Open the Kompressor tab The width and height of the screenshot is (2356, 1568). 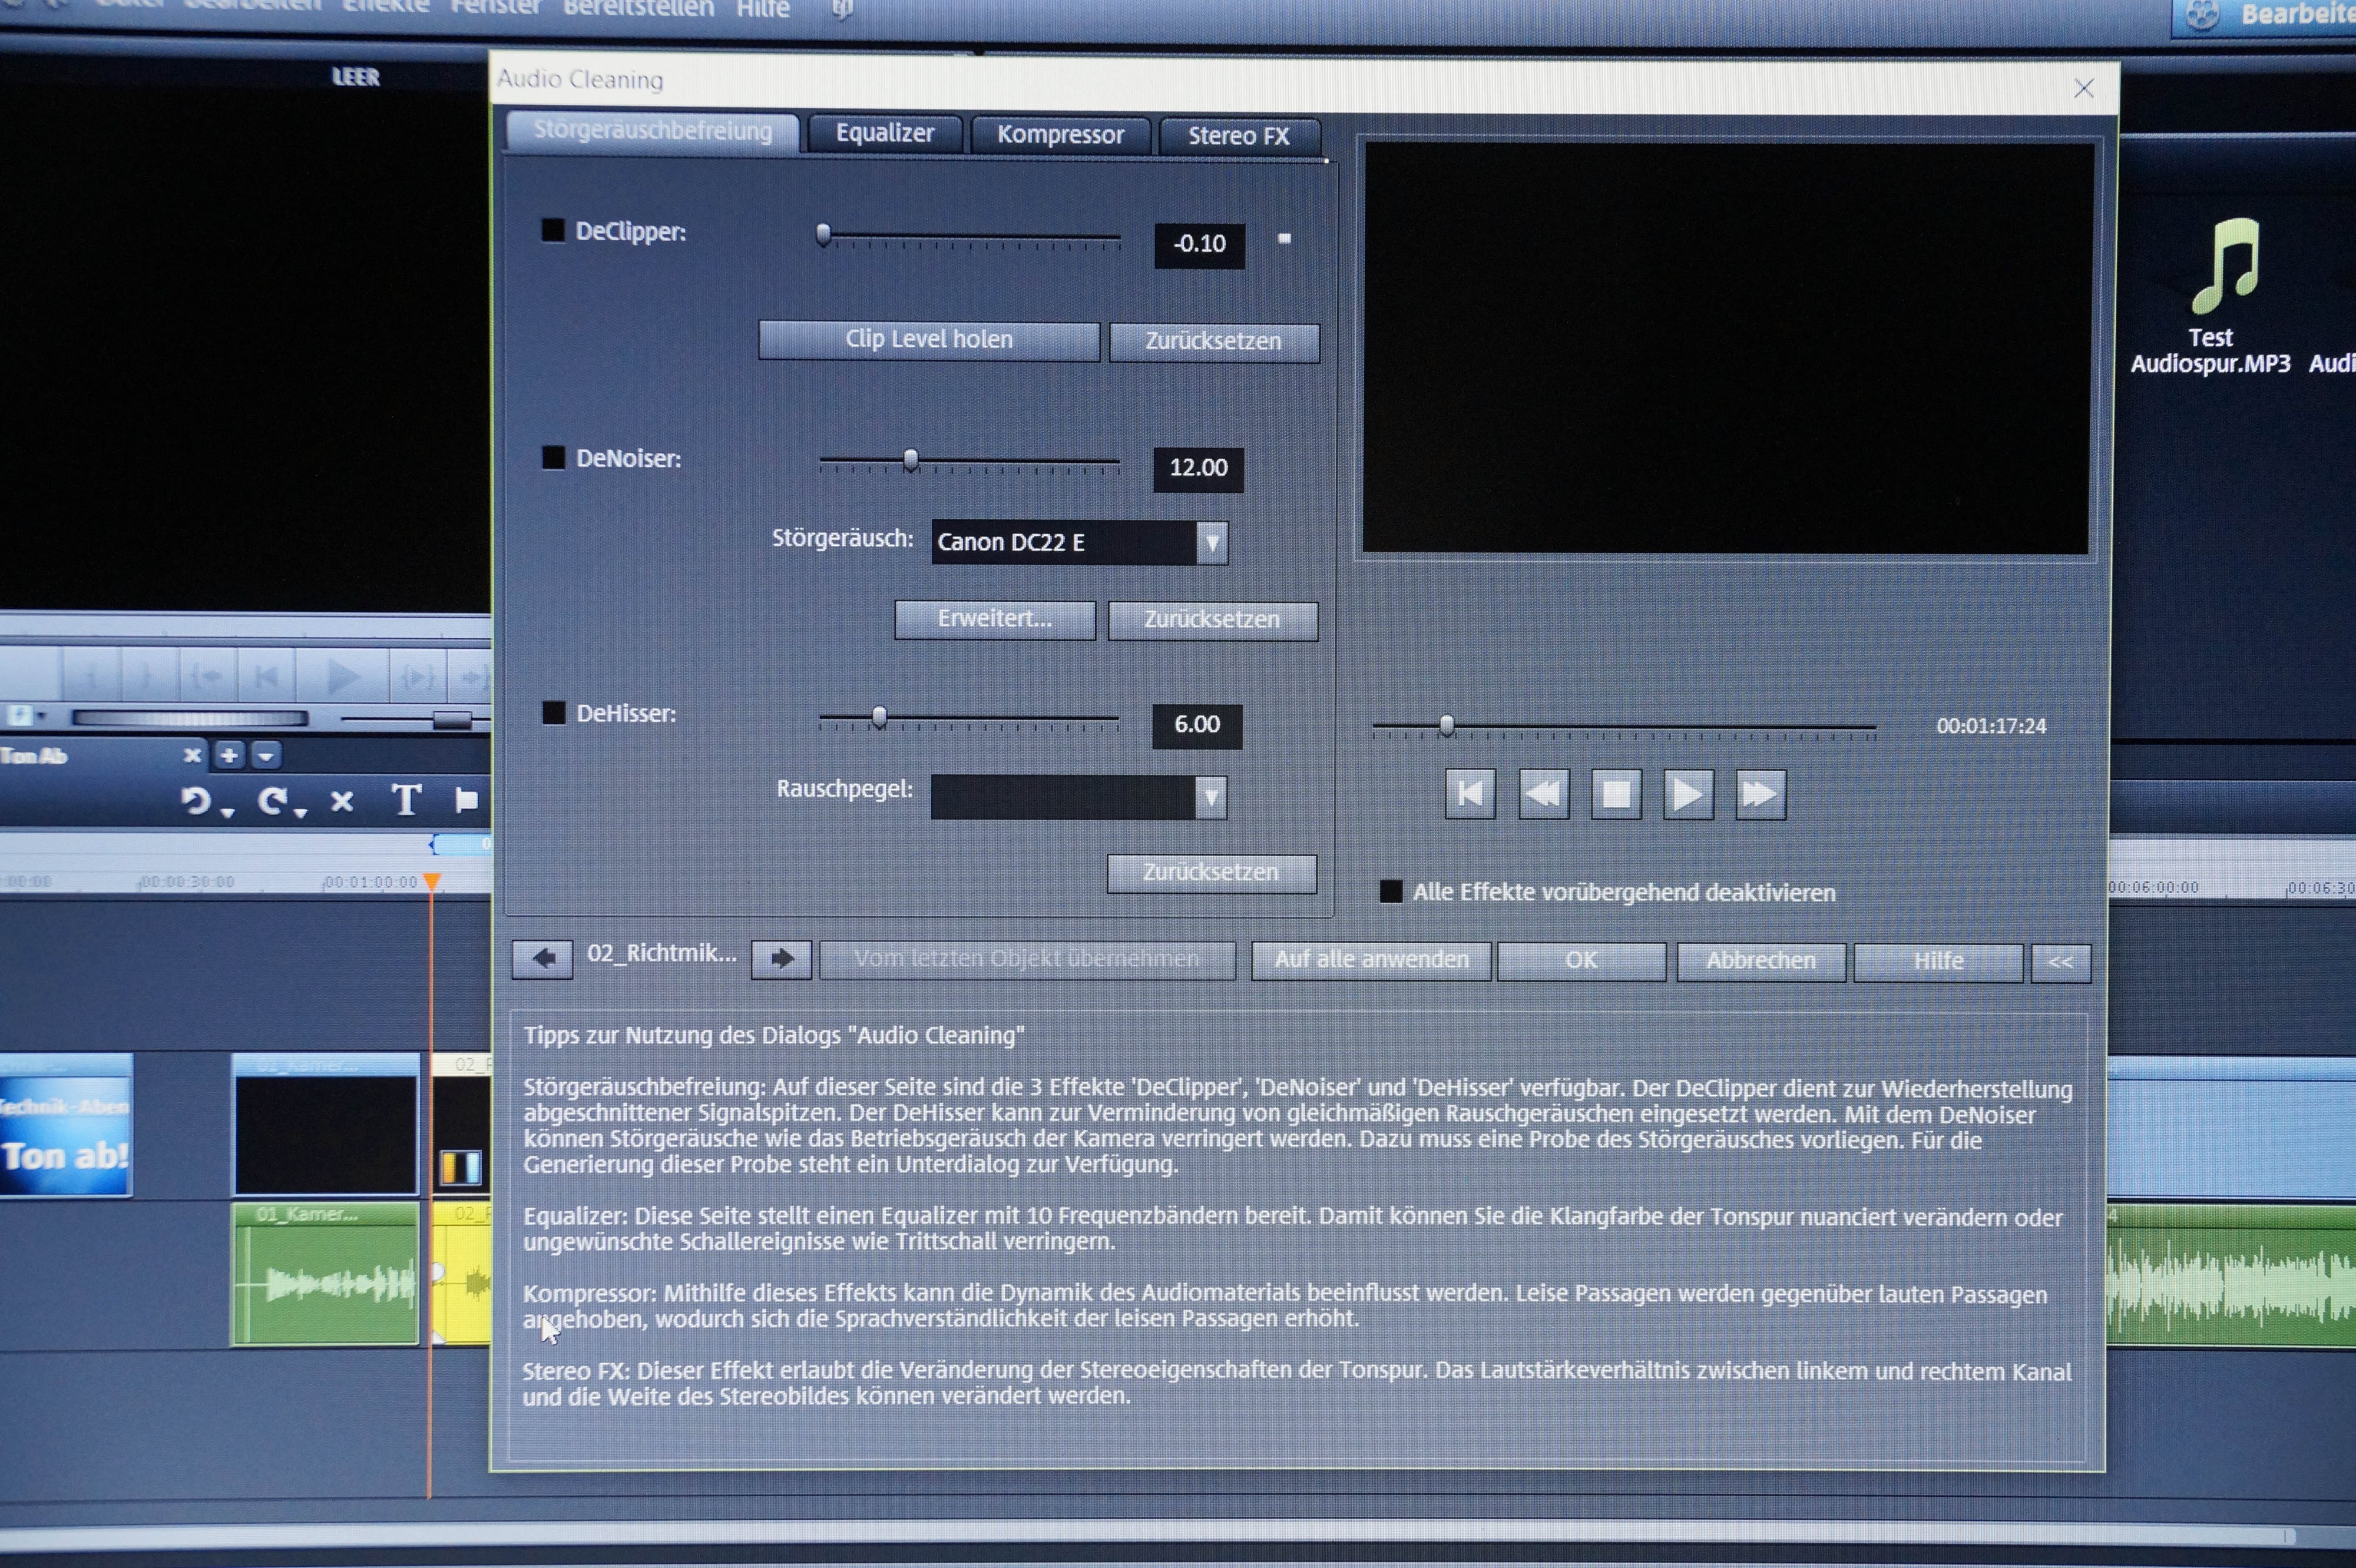[x=1060, y=135]
